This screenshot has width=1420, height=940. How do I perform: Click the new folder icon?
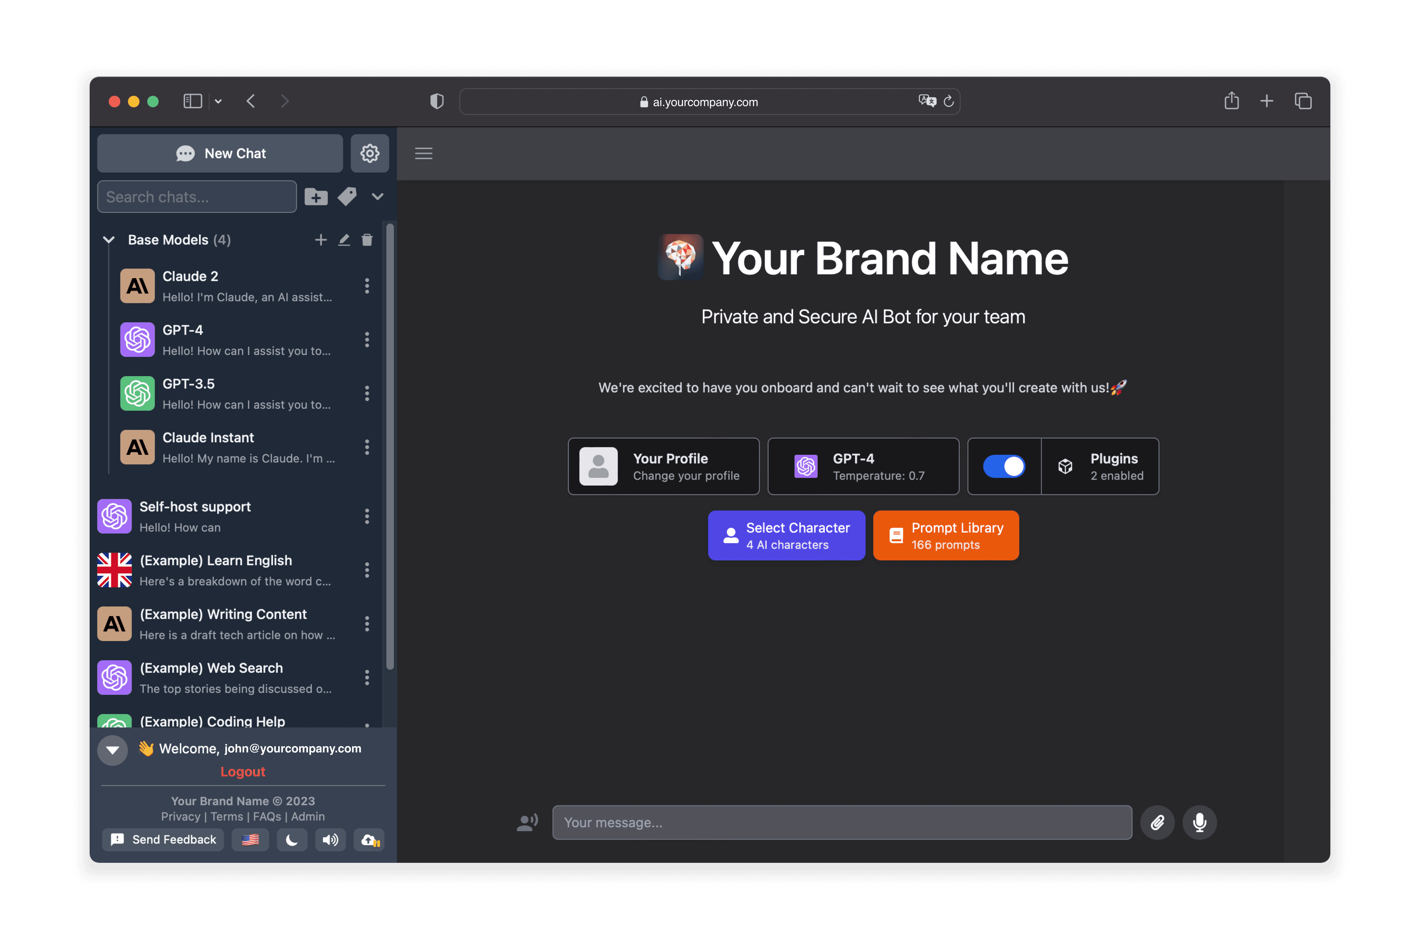[316, 197]
